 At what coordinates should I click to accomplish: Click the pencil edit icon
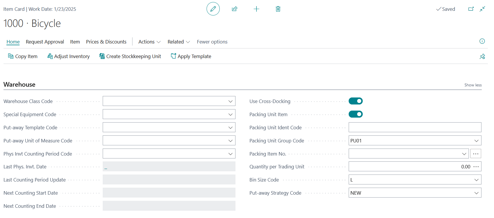[x=213, y=9]
